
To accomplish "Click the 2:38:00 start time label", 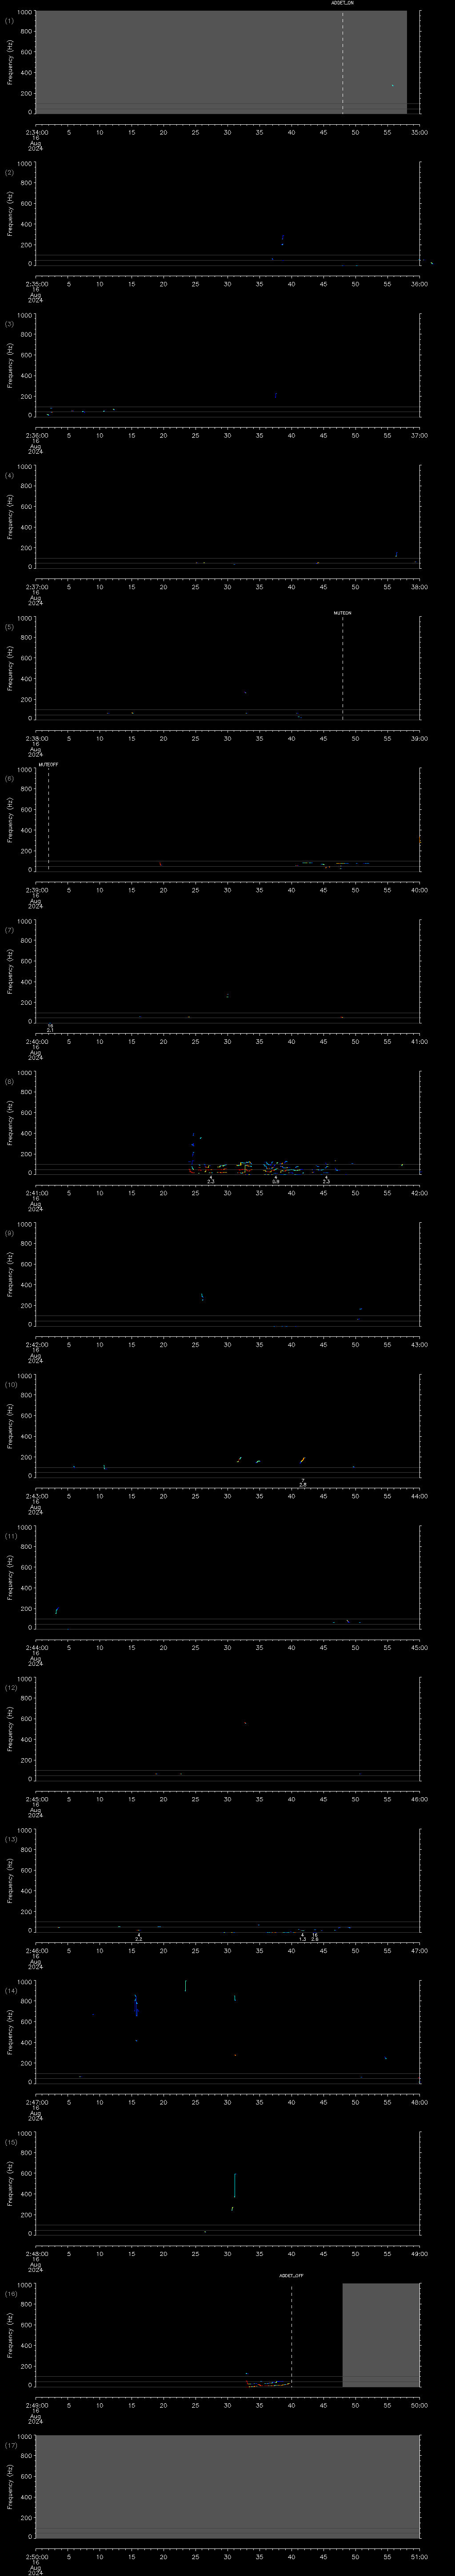I will coord(36,738).
